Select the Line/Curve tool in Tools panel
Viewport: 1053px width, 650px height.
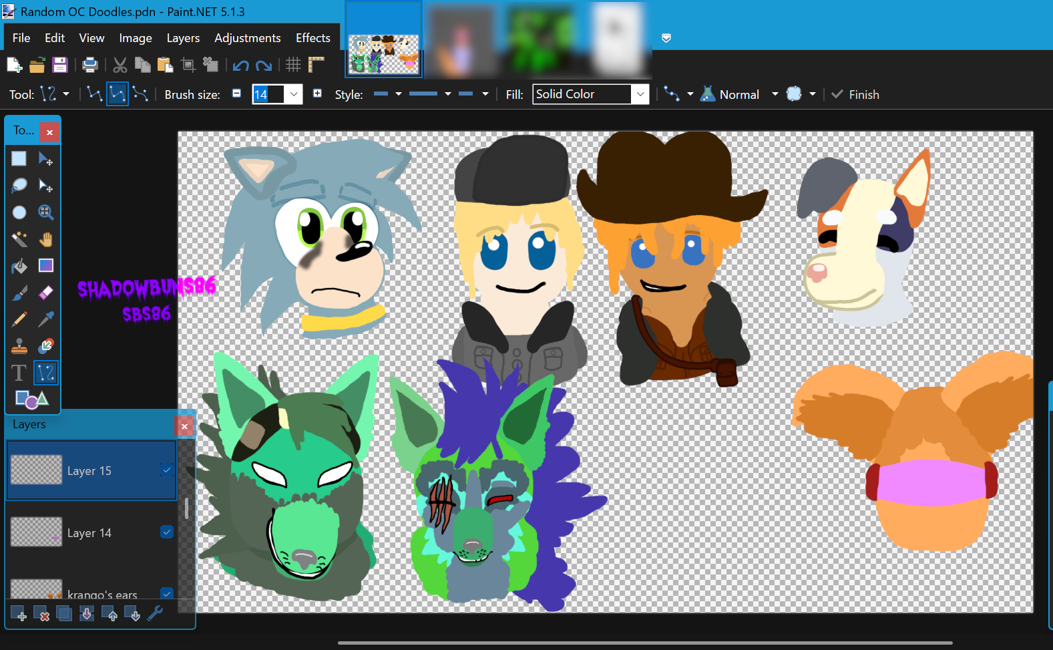pyautogui.click(x=45, y=373)
